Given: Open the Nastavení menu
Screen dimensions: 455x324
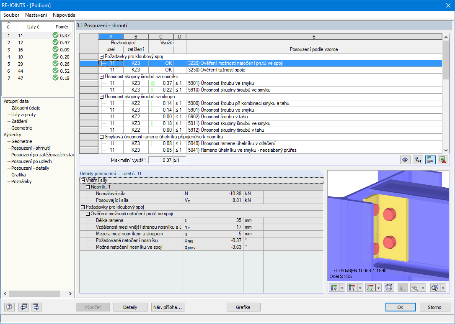Looking at the screenshot, I should coord(36,15).
